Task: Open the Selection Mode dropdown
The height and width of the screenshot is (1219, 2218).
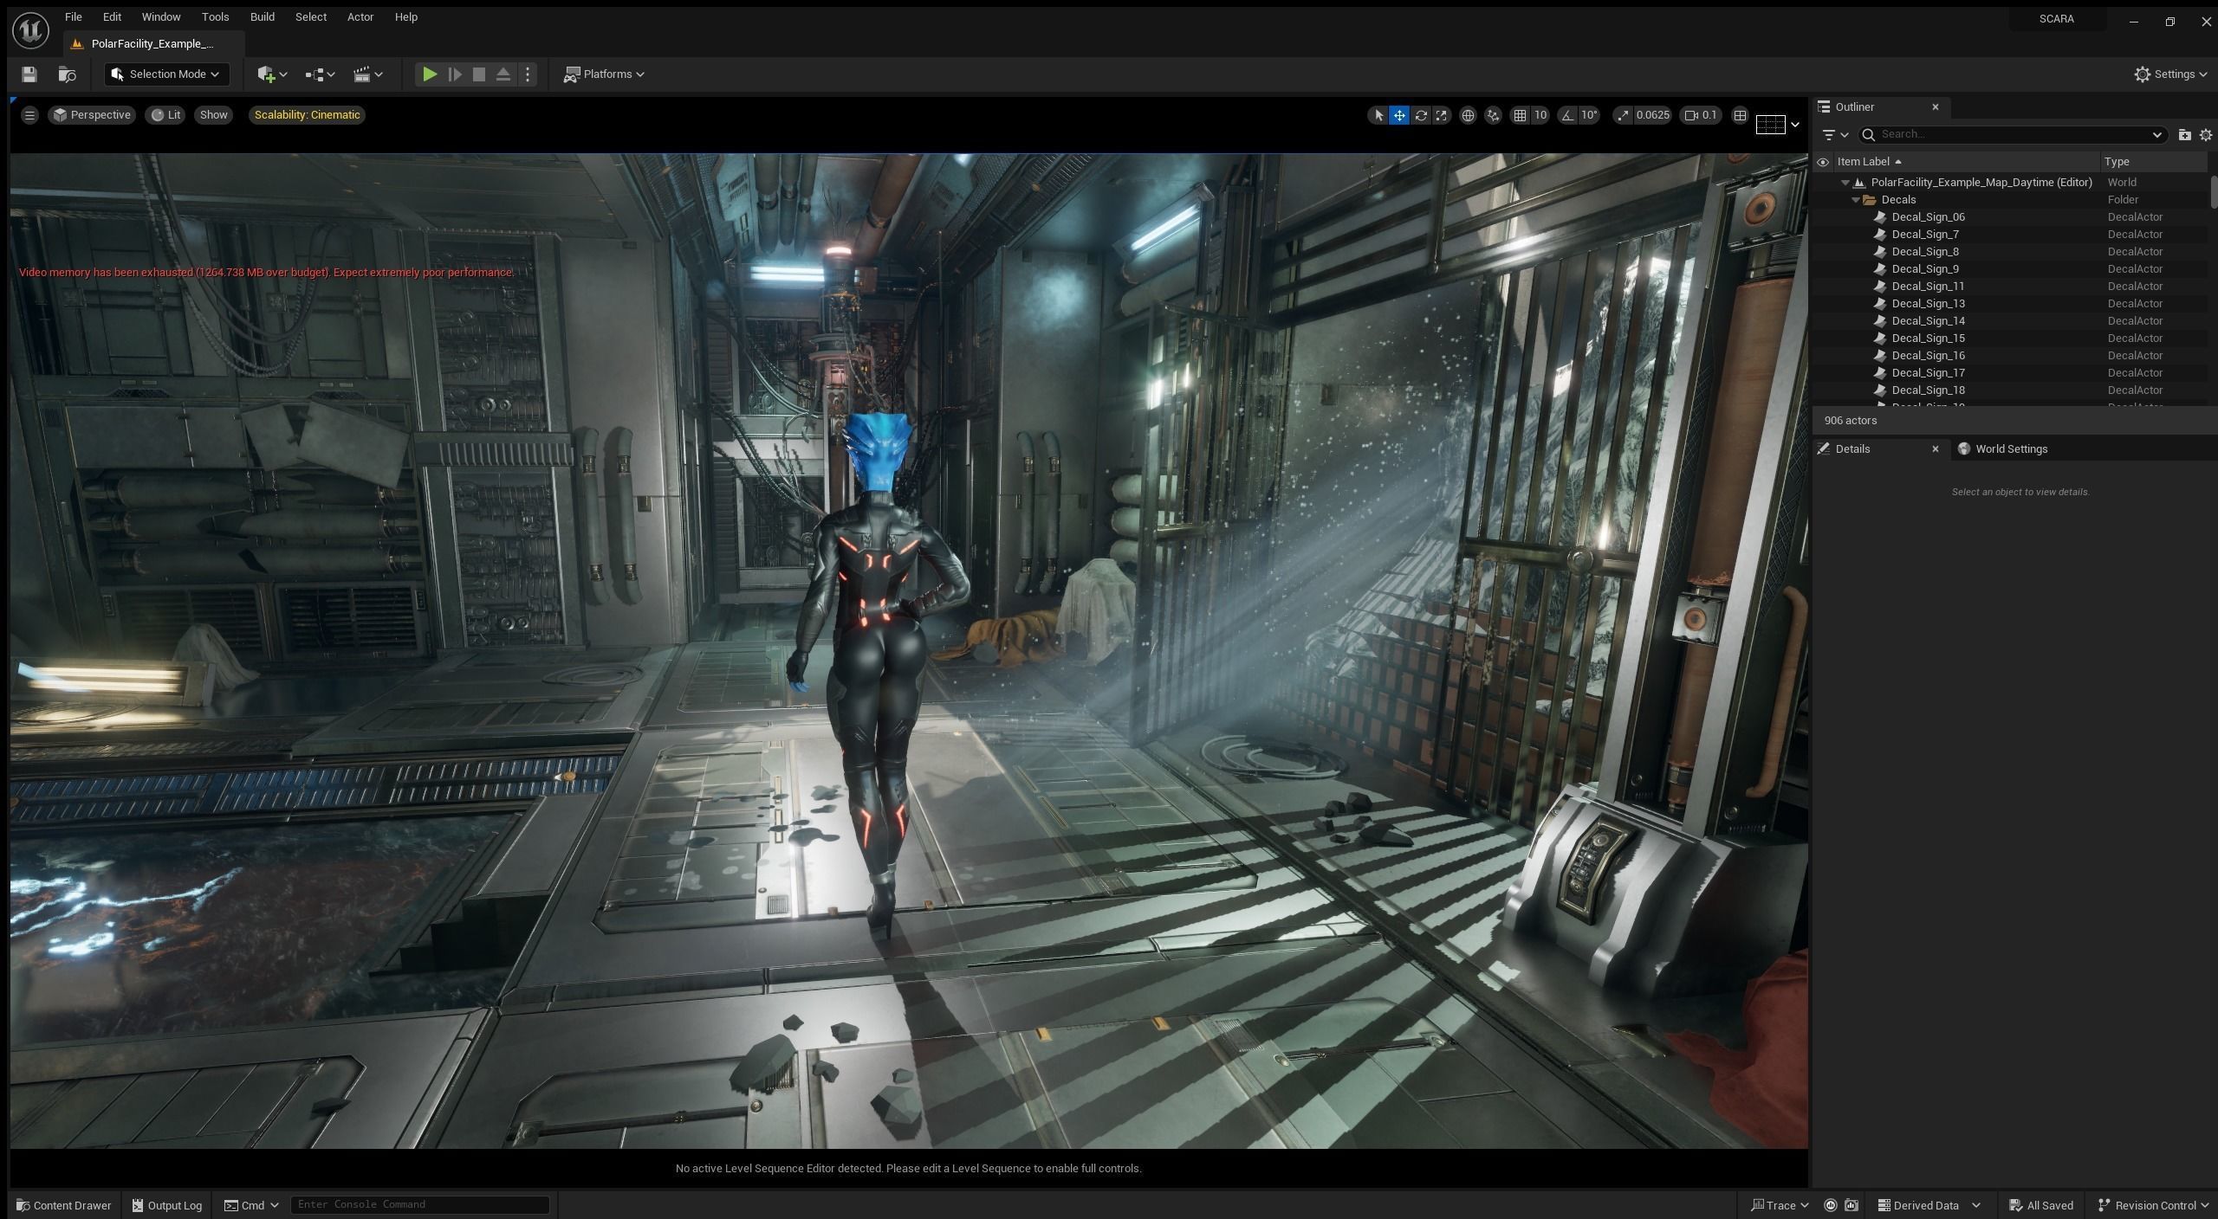Action: tap(167, 74)
